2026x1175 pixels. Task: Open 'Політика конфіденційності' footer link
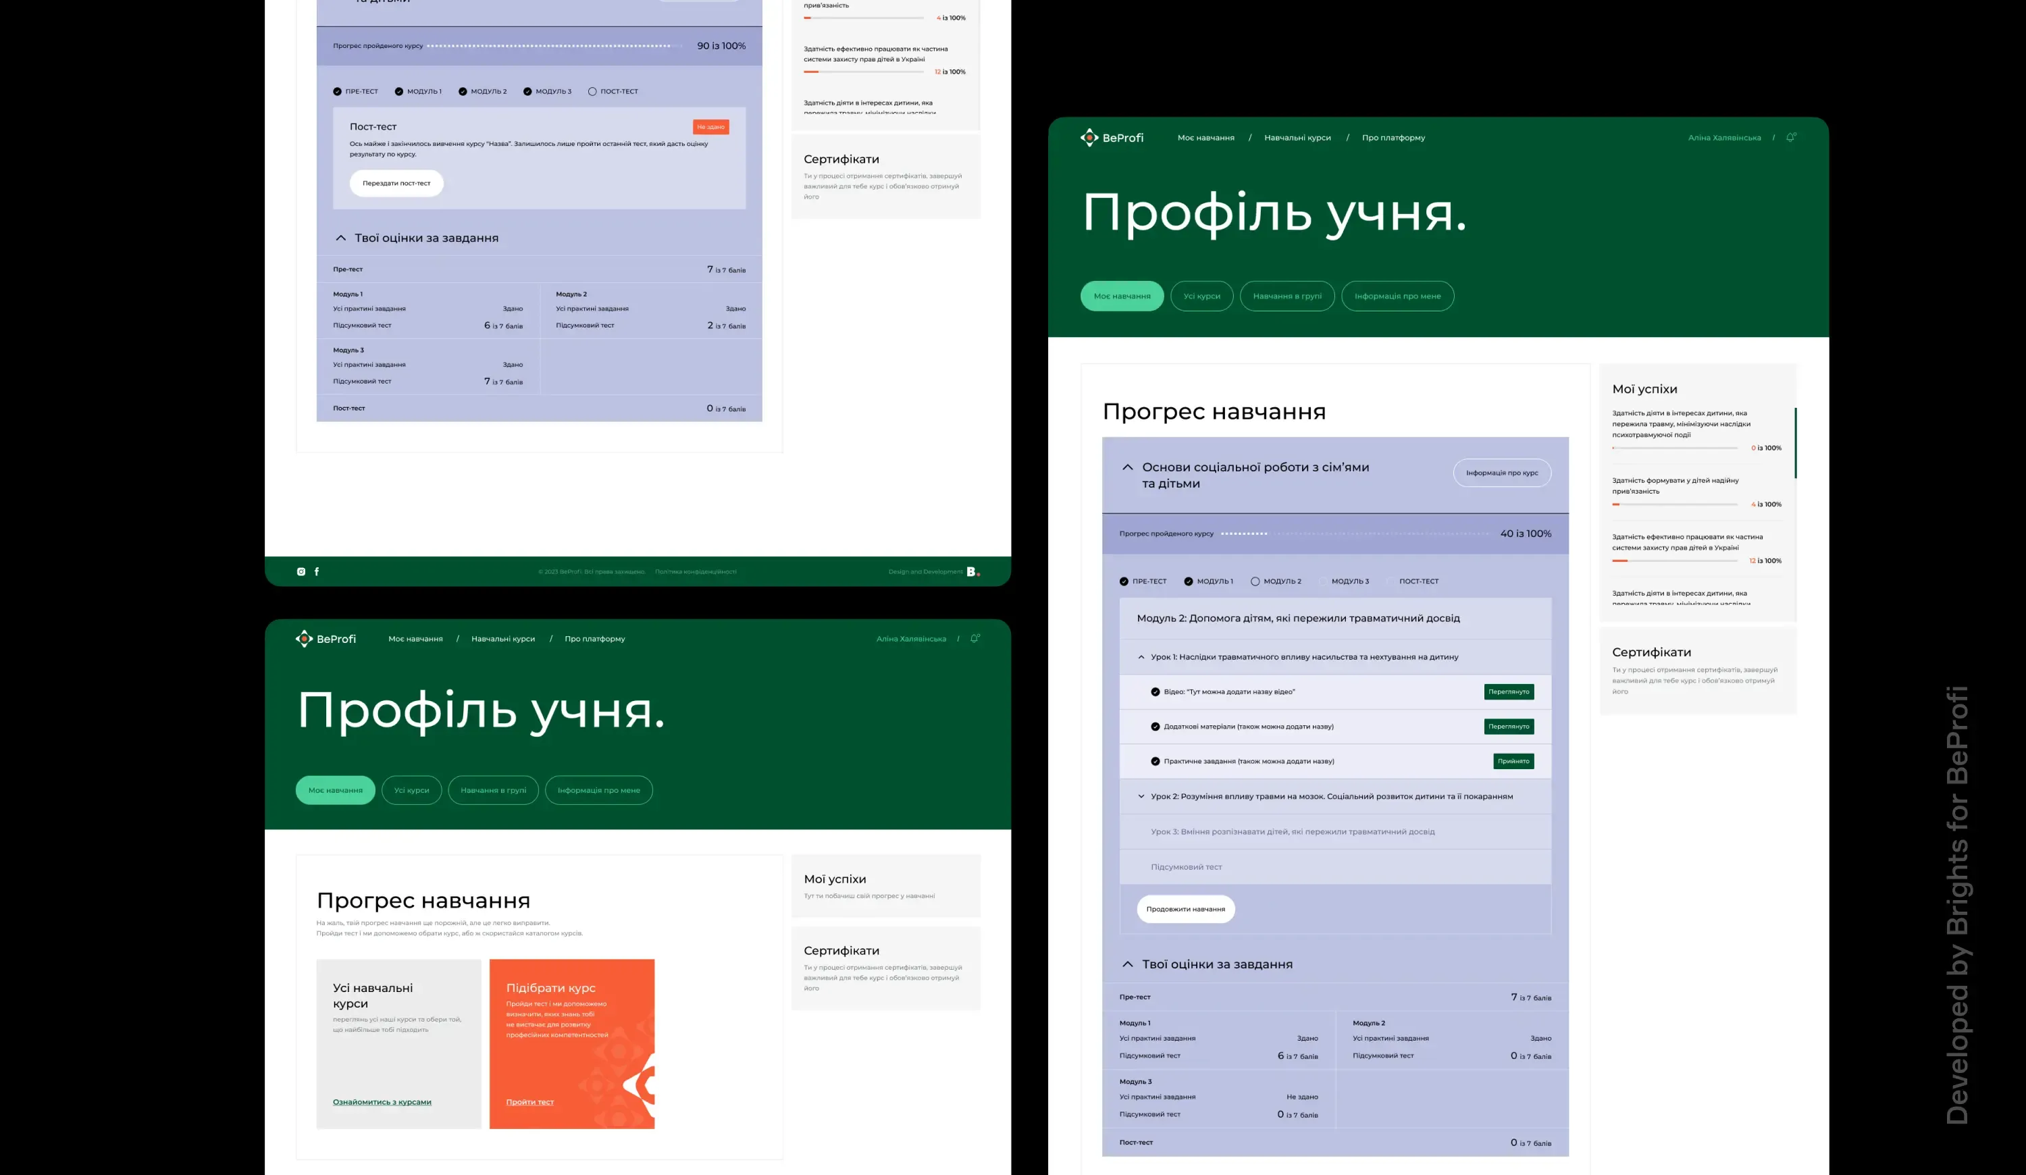click(x=695, y=572)
